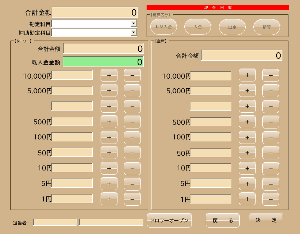This screenshot has width=300, height=234.
Task: Open the 勘定科目 combo box field
Action: coord(94,24)
